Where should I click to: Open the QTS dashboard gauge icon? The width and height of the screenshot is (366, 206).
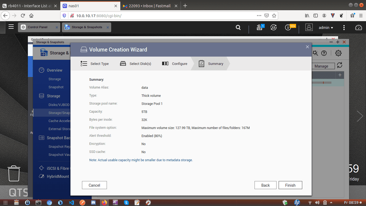click(358, 27)
